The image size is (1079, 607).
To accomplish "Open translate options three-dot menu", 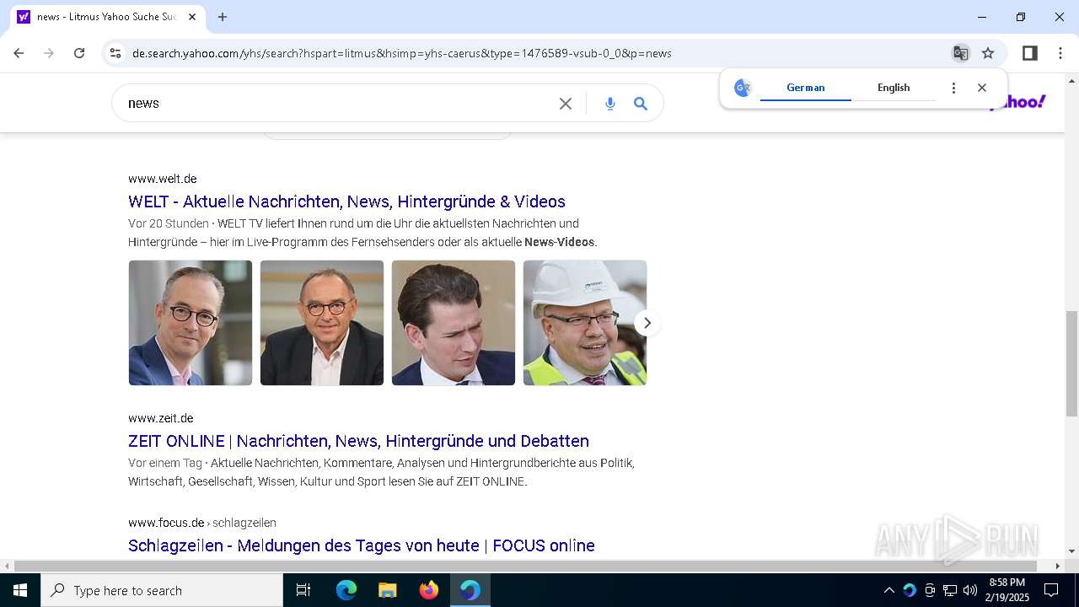I will click(953, 88).
